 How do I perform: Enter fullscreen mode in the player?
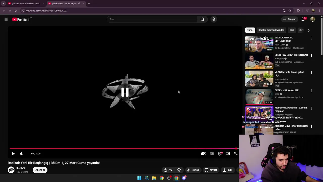(236, 154)
